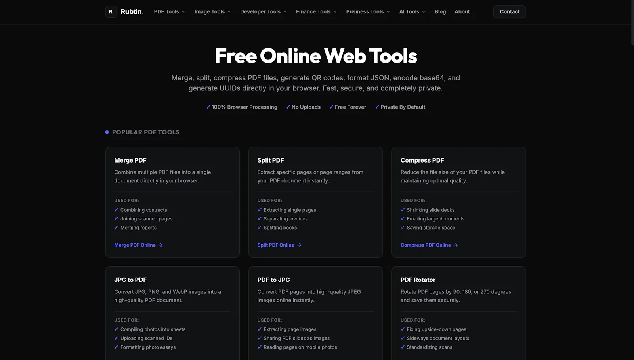634x360 pixels.
Task: Open the Split PDF Online link
Action: click(279, 245)
